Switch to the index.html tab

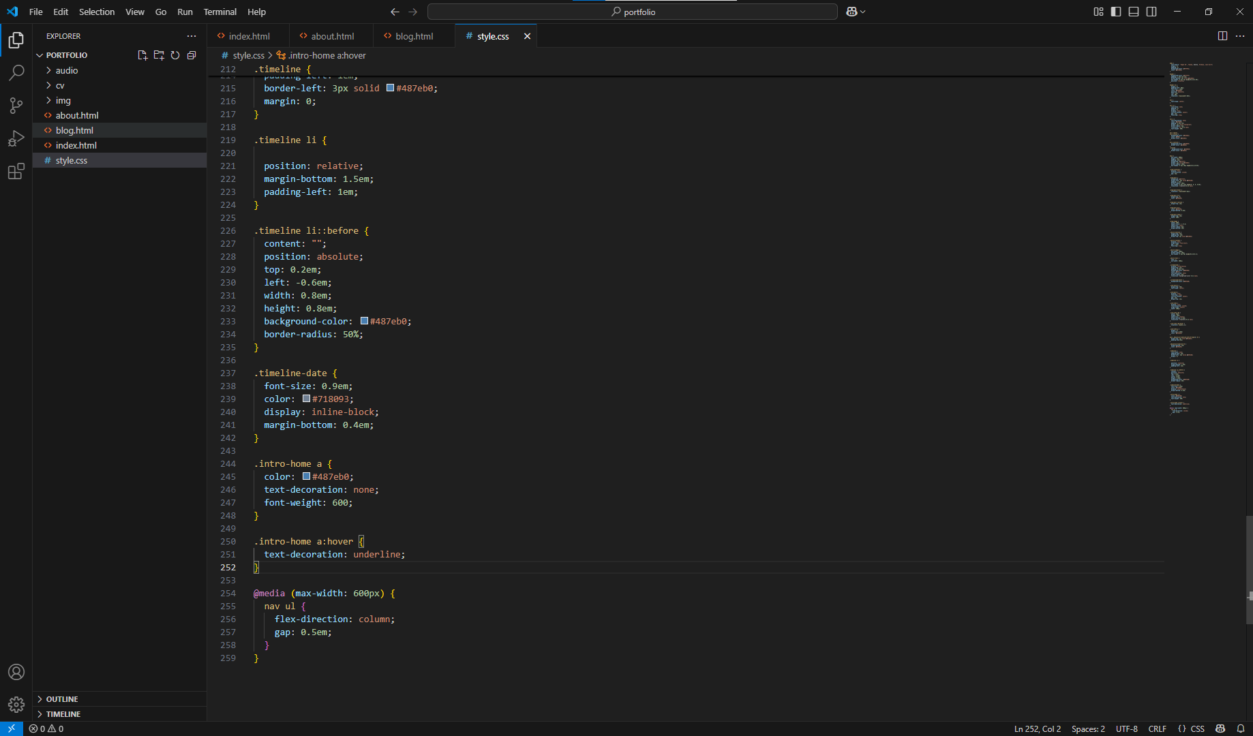(248, 36)
